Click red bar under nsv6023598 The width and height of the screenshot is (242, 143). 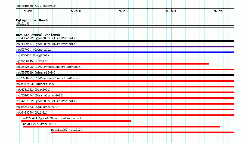[x=125, y=115]
